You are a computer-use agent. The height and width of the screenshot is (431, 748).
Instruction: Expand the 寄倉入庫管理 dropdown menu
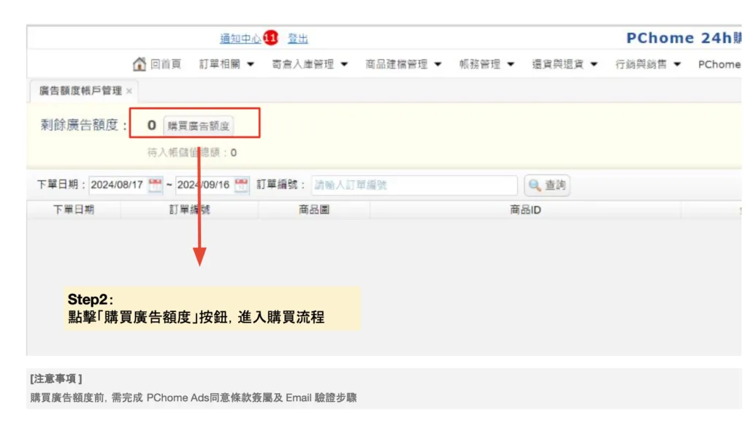[310, 64]
